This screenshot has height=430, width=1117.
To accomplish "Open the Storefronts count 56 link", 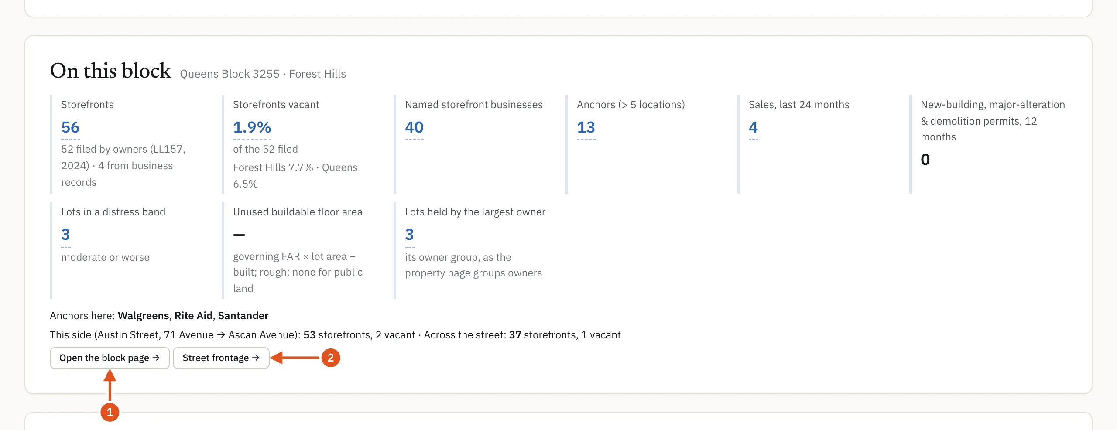I will coord(70,127).
